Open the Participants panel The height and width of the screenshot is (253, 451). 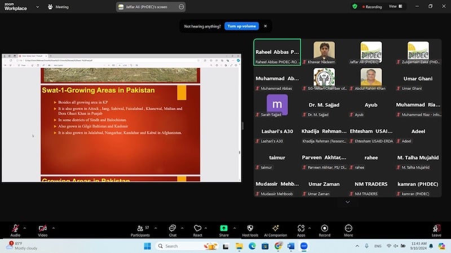[139, 228]
